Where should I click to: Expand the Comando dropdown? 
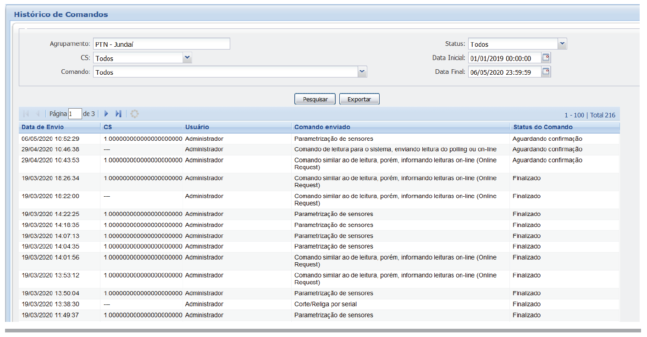(x=362, y=72)
